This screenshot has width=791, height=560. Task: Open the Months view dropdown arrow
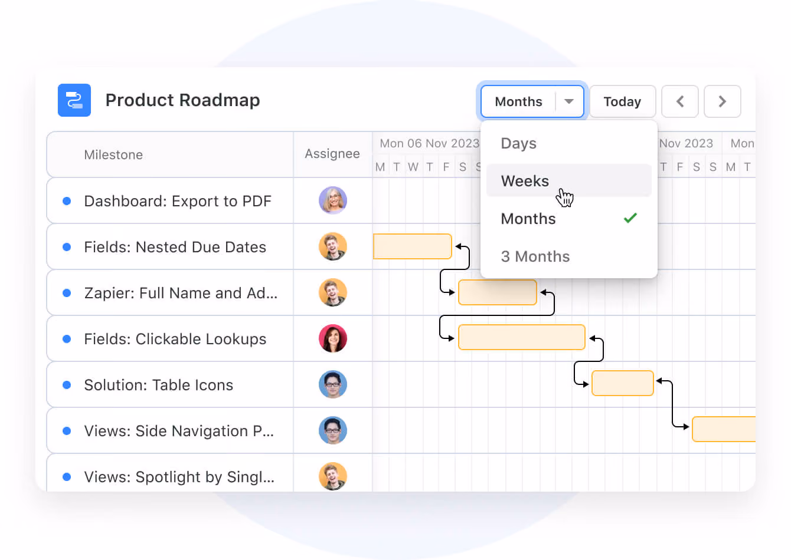coord(569,101)
